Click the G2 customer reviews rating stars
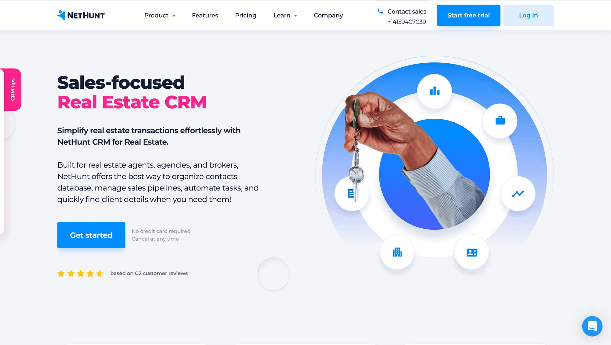611x345 pixels. click(x=80, y=273)
